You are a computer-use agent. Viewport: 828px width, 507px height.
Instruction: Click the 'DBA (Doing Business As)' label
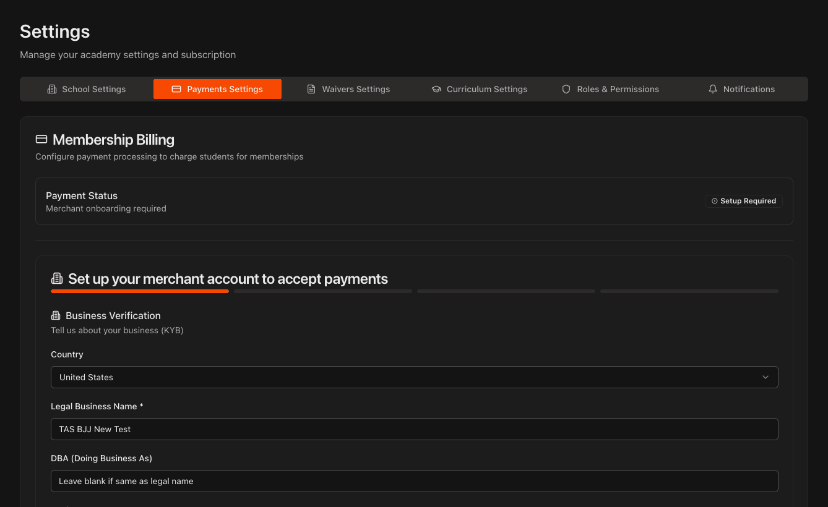[101, 458]
